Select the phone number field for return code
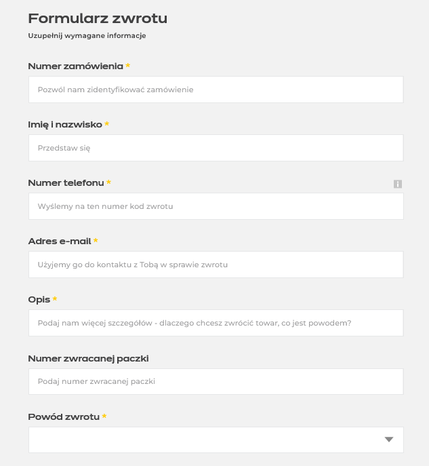This screenshot has width=429, height=466. (x=216, y=206)
